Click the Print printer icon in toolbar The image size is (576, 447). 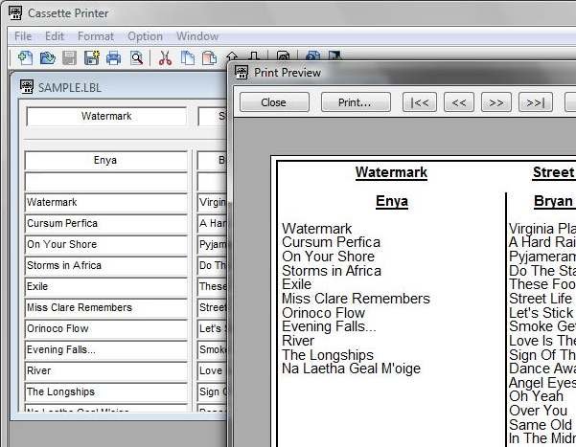point(113,57)
